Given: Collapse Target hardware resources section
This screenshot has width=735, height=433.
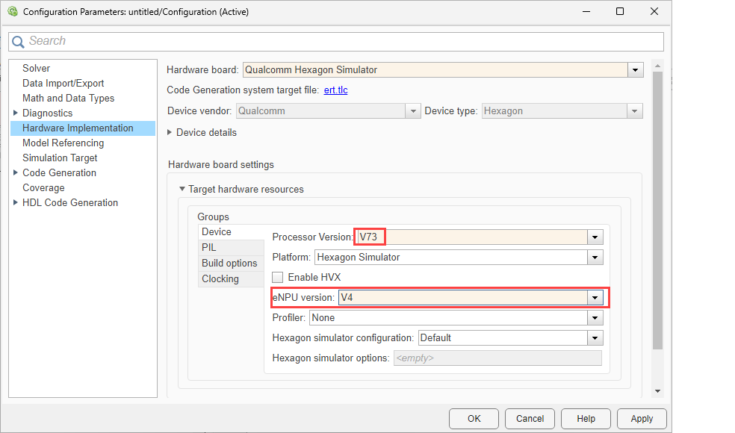Looking at the screenshot, I should [x=182, y=190].
